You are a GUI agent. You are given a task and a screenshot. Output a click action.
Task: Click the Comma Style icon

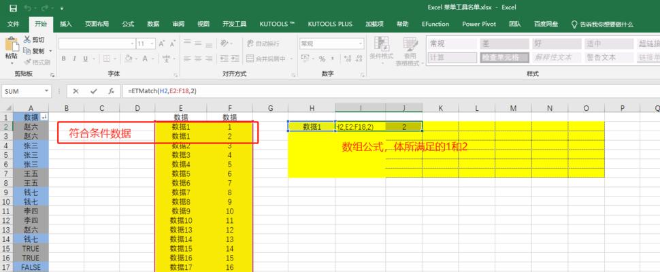[x=333, y=58]
